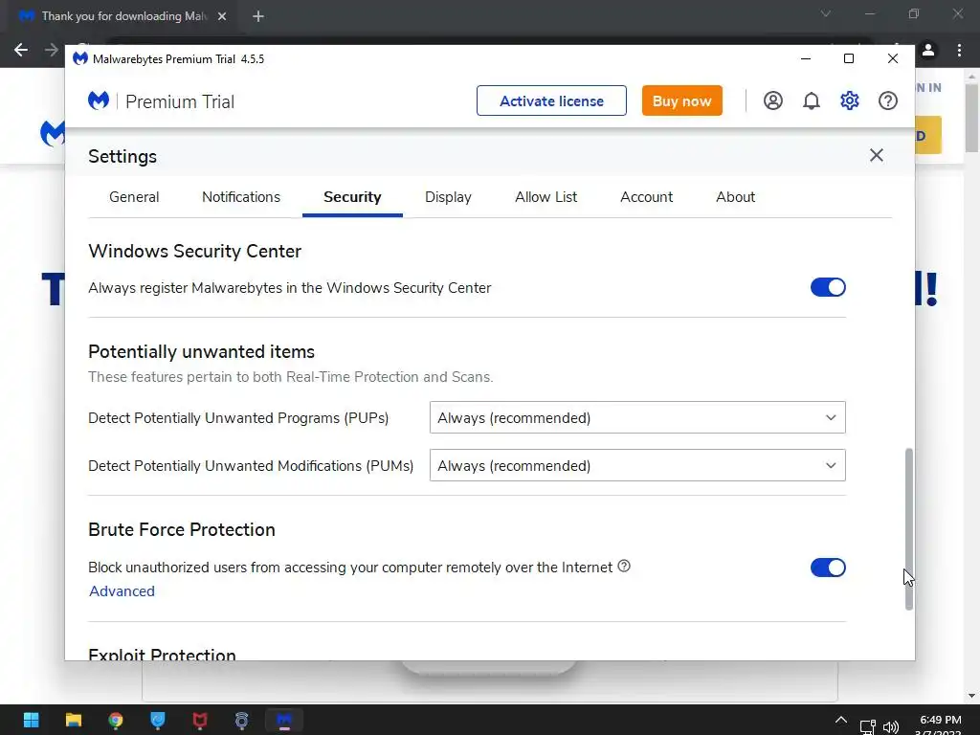
Task: Expand the Detect PUMs dropdown
Action: coord(637,465)
